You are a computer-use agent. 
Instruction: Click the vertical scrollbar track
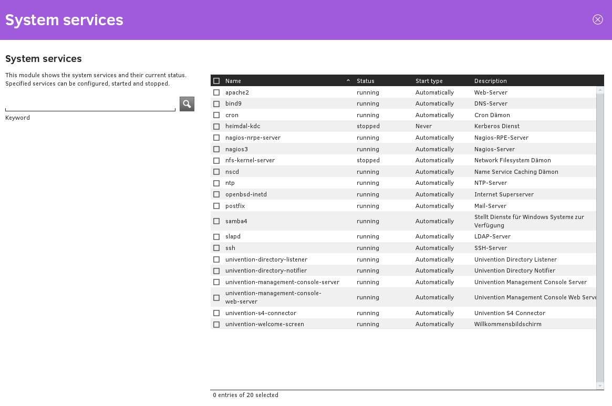pyautogui.click(x=600, y=236)
